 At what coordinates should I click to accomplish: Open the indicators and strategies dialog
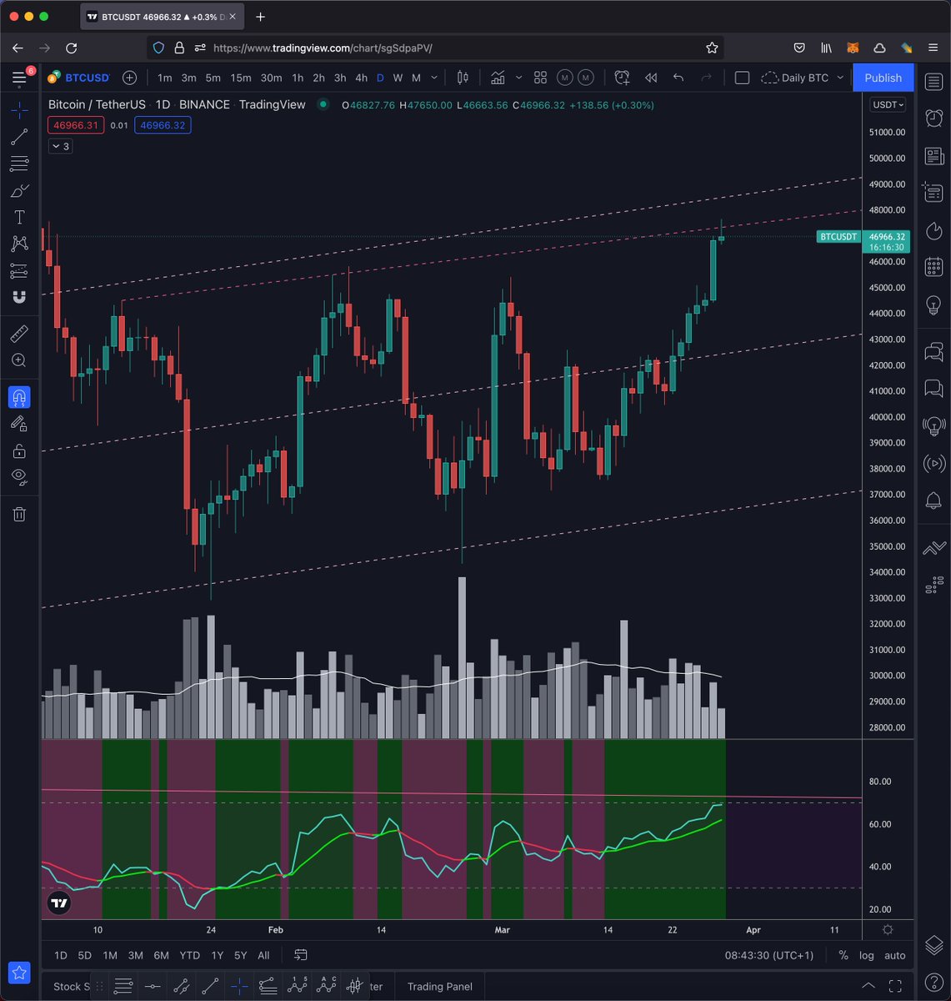click(498, 78)
